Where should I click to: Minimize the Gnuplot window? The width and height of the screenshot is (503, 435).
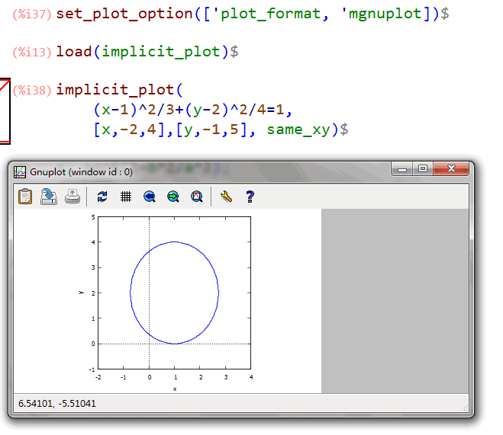402,169
